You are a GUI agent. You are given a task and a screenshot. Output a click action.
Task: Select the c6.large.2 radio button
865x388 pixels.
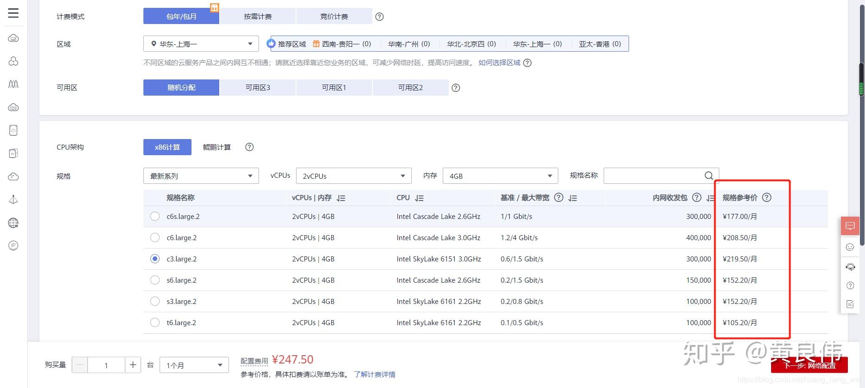pyautogui.click(x=155, y=237)
